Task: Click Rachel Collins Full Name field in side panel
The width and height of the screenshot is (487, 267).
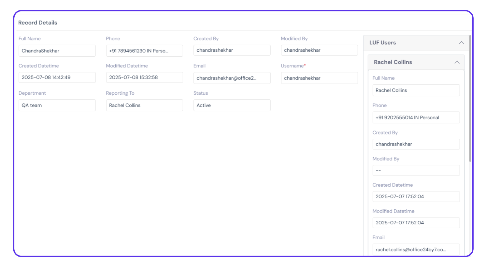Action: coord(416,90)
